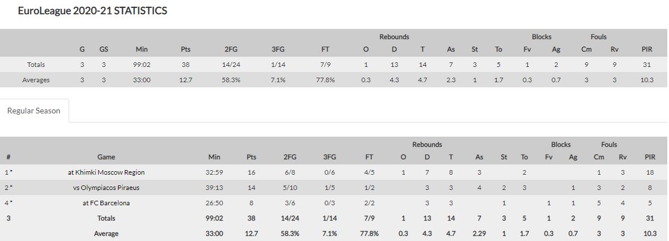Viewport: 669px width, 241px height.
Task: Click the Min header in the game log
Action: [214, 157]
